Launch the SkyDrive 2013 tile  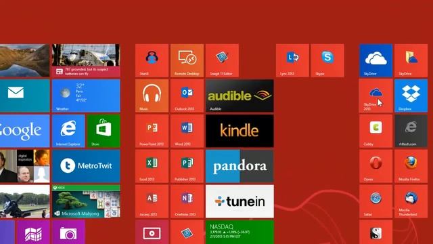click(376, 96)
